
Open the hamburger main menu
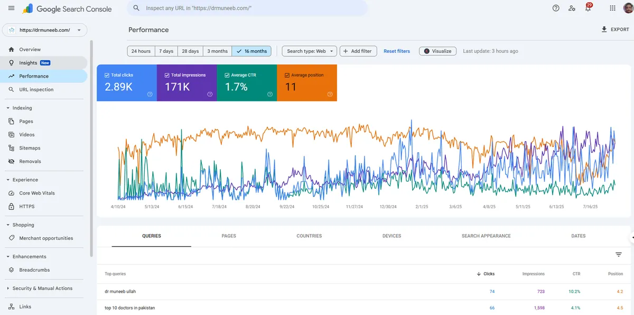click(x=11, y=8)
